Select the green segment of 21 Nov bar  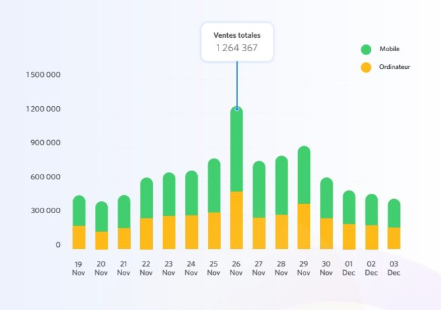(x=124, y=212)
